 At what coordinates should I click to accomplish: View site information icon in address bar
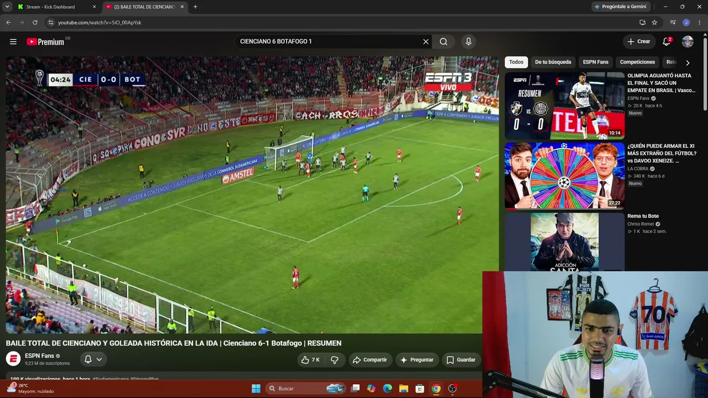point(50,23)
